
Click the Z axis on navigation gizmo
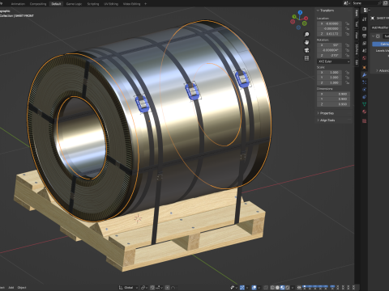pyautogui.click(x=300, y=12)
